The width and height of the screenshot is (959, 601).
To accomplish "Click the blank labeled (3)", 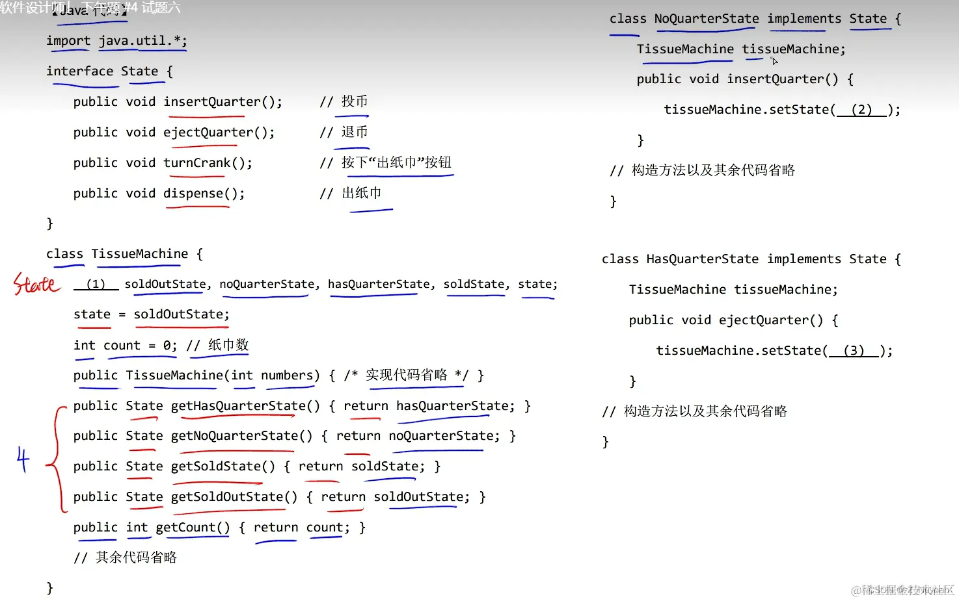I will 854,351.
